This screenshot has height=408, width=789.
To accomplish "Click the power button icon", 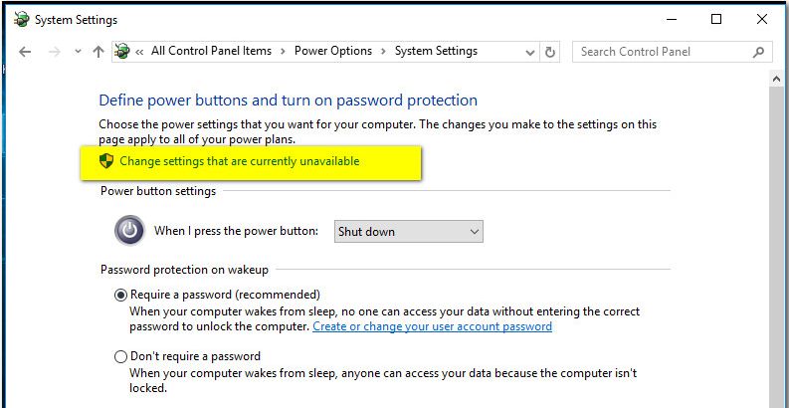I will (129, 231).
